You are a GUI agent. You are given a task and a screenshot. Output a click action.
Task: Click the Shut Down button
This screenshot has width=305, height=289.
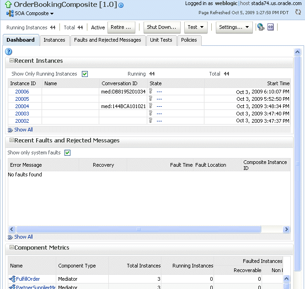point(162,27)
